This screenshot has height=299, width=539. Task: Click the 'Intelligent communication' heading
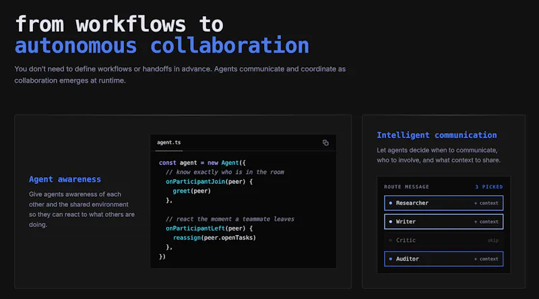437,135
